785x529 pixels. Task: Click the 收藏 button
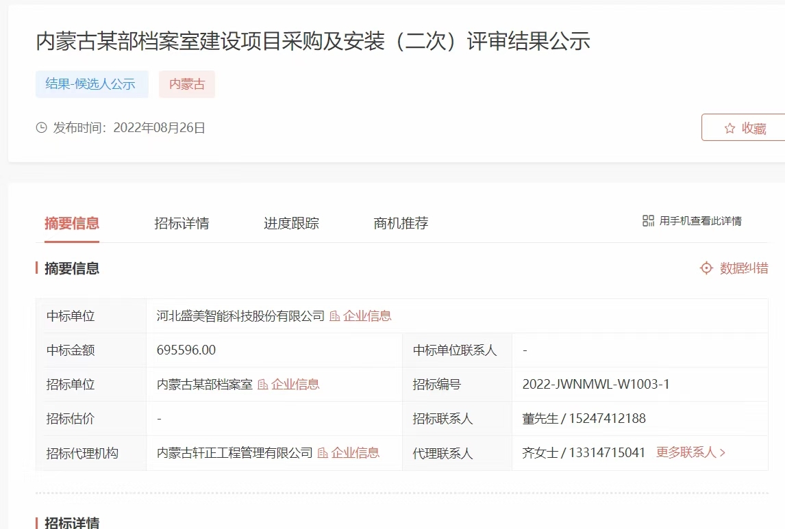743,128
